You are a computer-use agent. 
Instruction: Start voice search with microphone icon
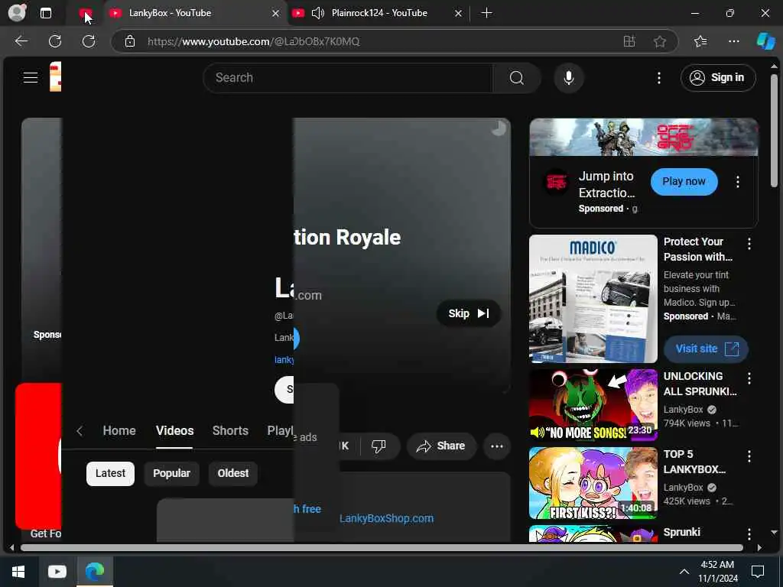(569, 78)
